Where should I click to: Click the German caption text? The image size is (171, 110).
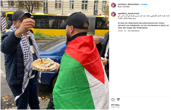pos(143,25)
